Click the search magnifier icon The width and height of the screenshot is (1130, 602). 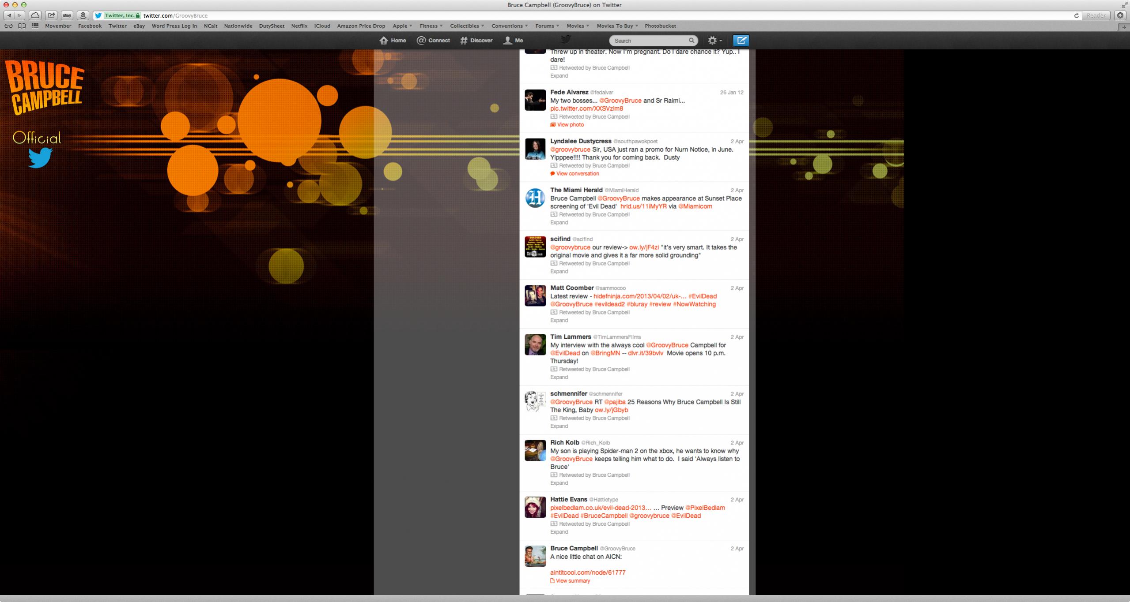[692, 41]
